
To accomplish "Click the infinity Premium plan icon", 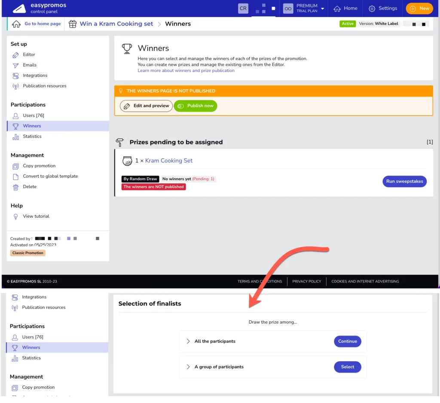I will (288, 9).
